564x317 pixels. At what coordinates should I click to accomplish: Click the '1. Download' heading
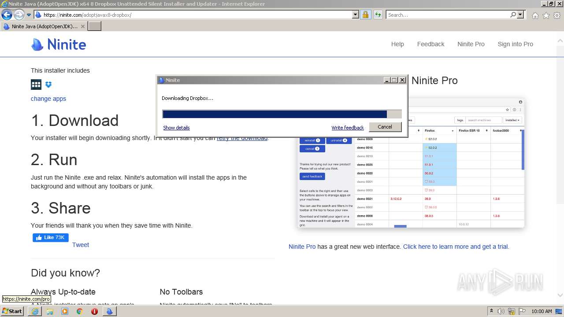[75, 121]
